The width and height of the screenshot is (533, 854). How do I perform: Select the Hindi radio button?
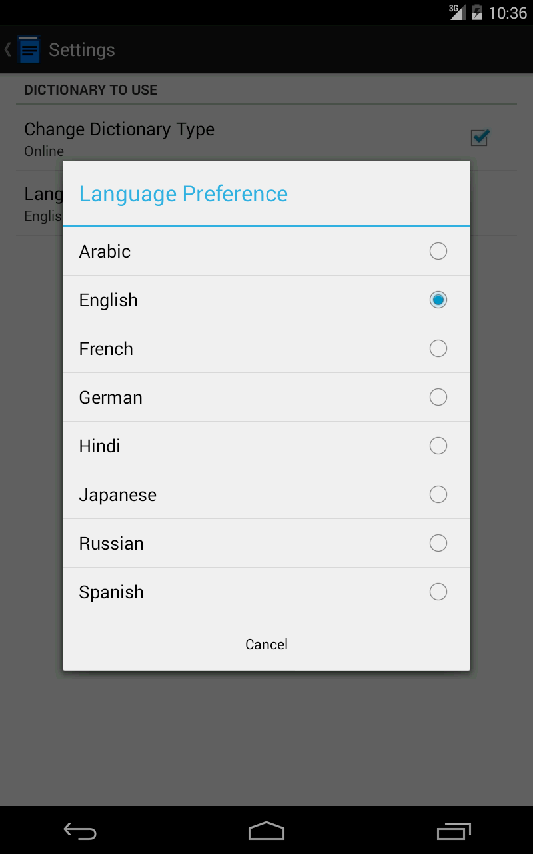(438, 446)
